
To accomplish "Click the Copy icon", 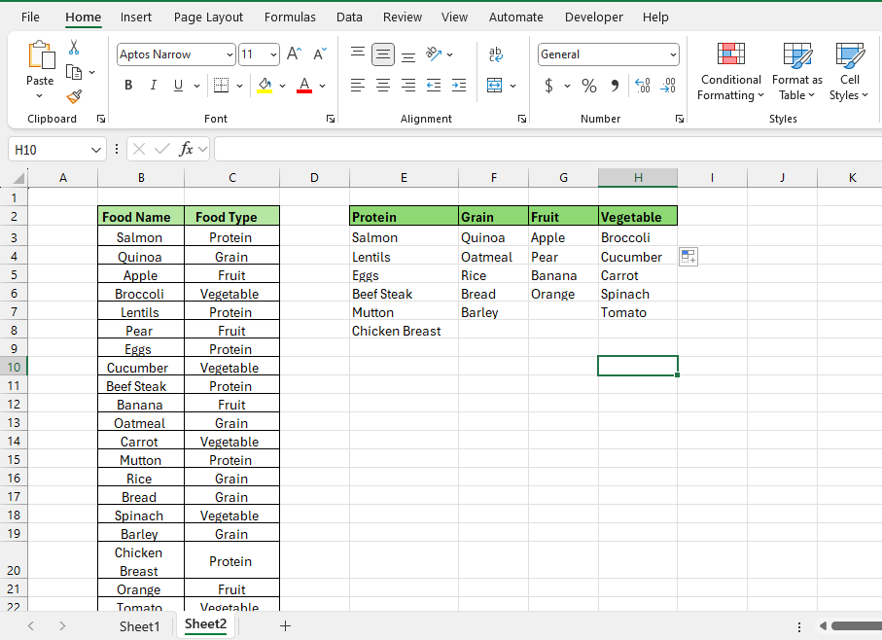I will click(x=74, y=72).
